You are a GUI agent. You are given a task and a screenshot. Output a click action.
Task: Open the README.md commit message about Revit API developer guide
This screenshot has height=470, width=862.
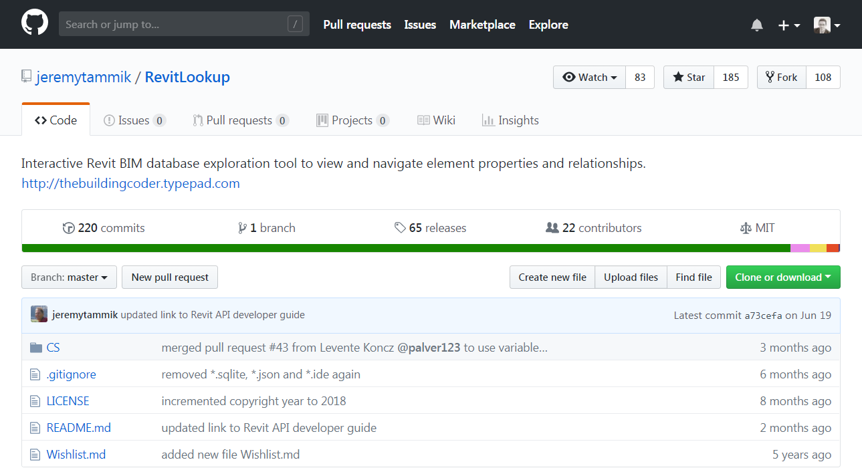coord(269,428)
